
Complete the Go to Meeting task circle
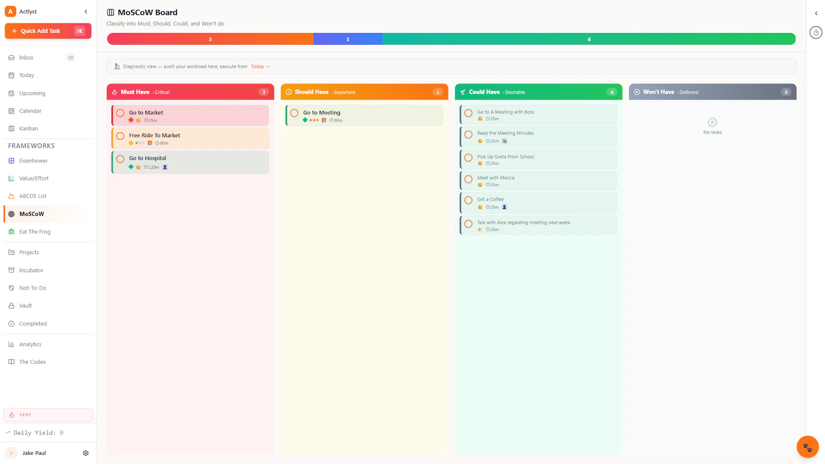(x=294, y=113)
